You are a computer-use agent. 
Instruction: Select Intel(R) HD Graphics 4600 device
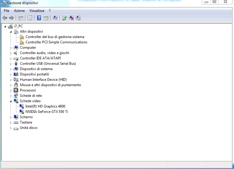(x=45, y=106)
